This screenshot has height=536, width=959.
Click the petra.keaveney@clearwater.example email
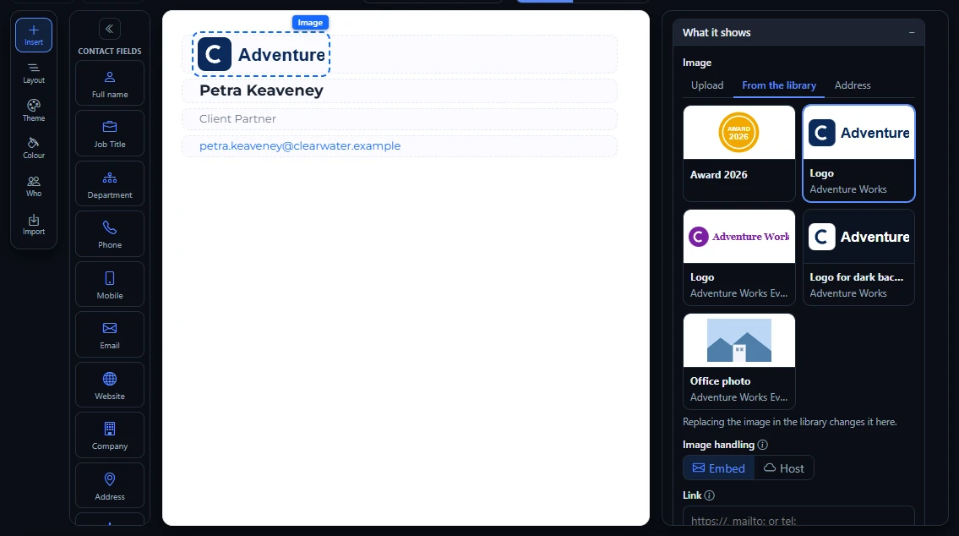tap(300, 146)
